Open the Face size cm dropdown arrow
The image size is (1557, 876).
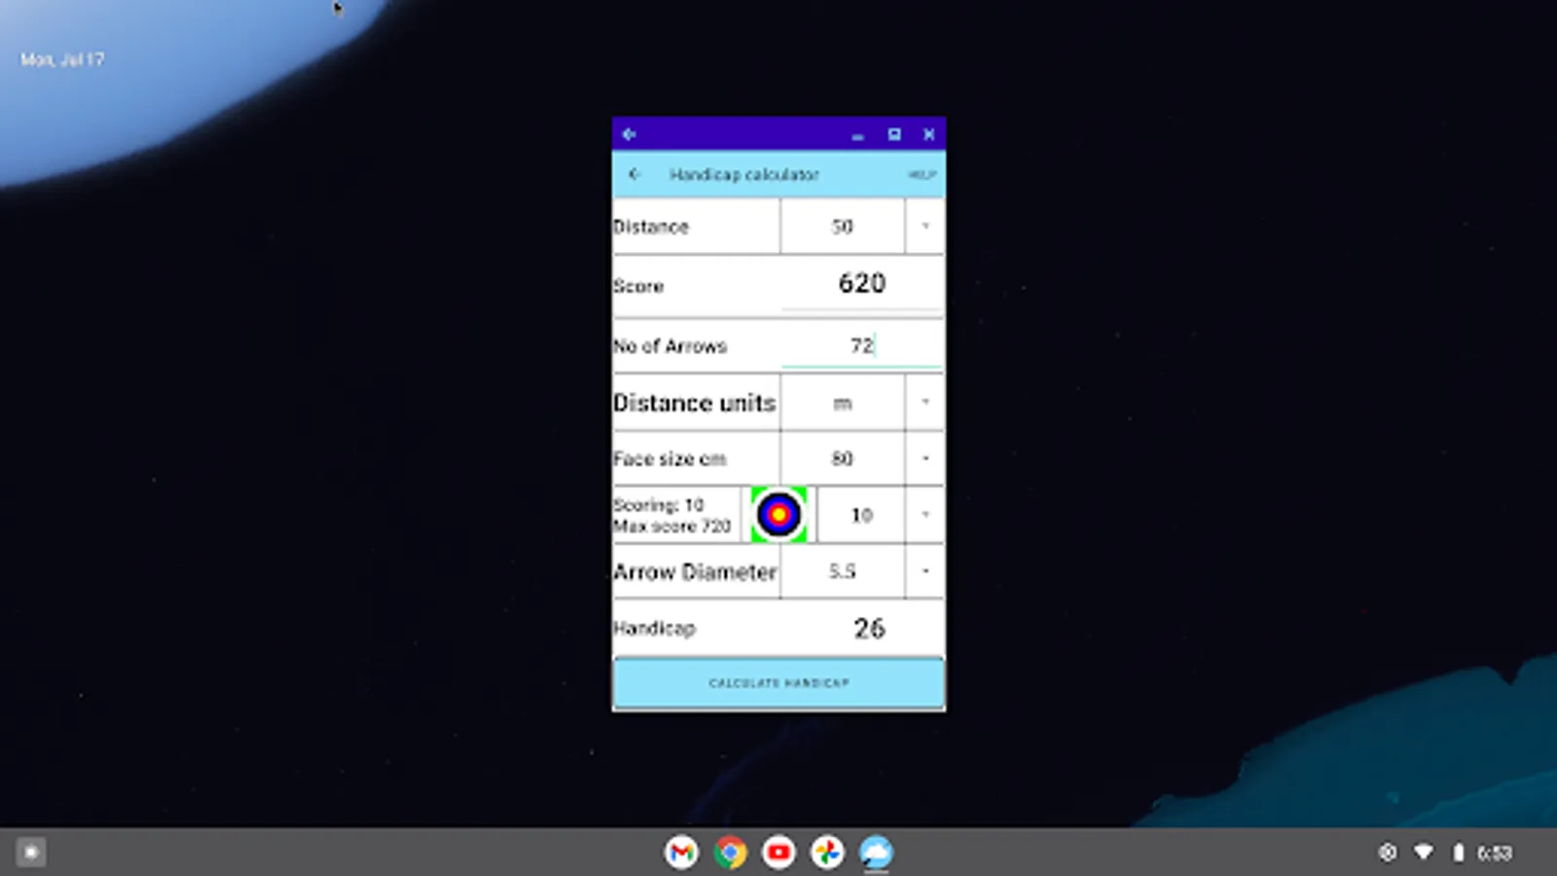[924, 458]
